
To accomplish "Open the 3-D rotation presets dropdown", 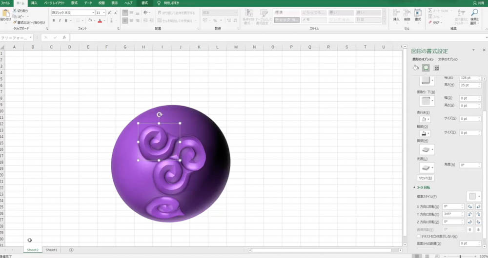I will pos(474,196).
